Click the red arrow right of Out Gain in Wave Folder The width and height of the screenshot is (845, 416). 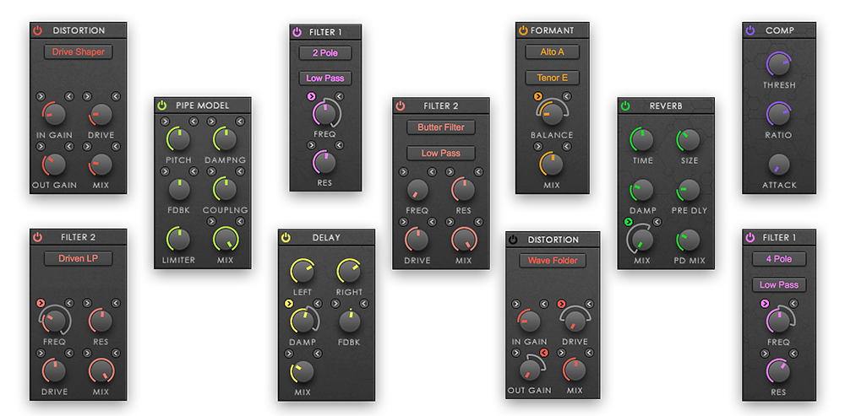(544, 353)
